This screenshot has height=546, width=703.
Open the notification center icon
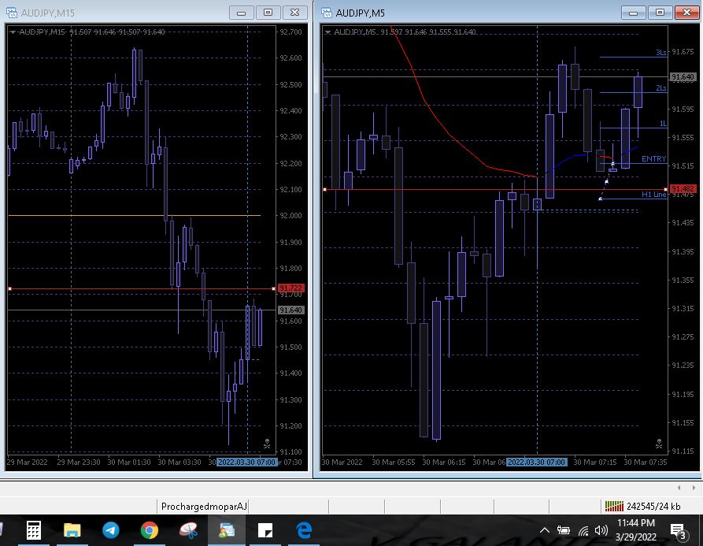[x=679, y=531]
